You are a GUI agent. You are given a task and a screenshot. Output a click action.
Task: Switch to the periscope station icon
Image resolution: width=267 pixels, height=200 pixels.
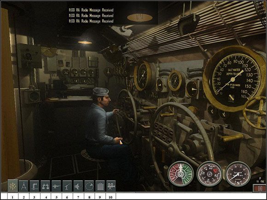pyautogui.click(x=35, y=186)
